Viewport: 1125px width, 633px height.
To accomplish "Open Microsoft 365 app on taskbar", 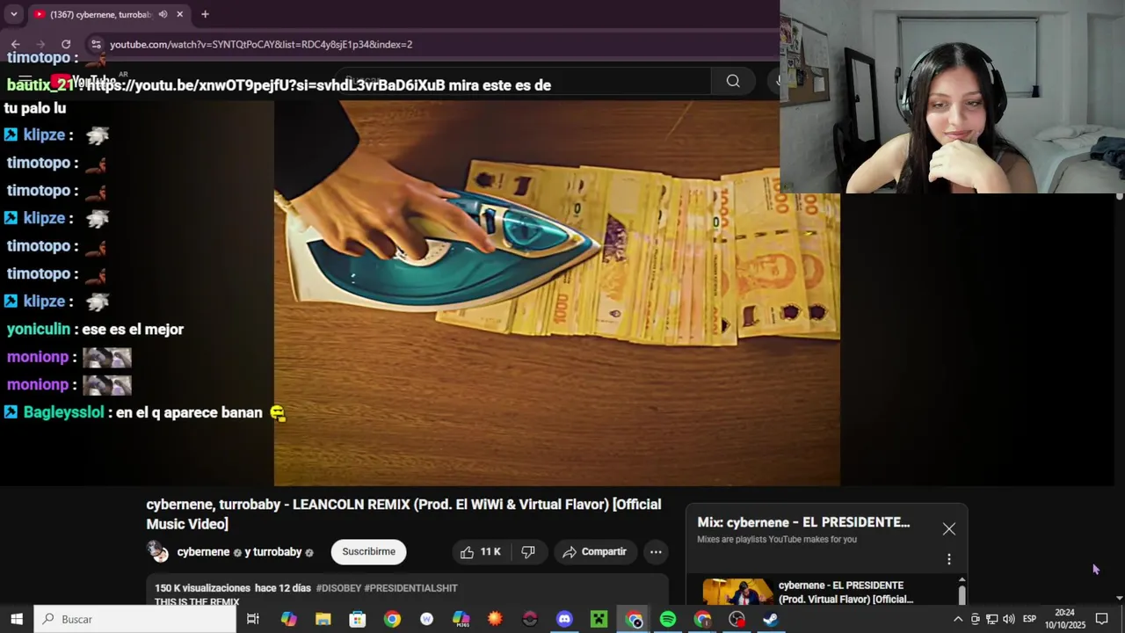I will [x=461, y=619].
